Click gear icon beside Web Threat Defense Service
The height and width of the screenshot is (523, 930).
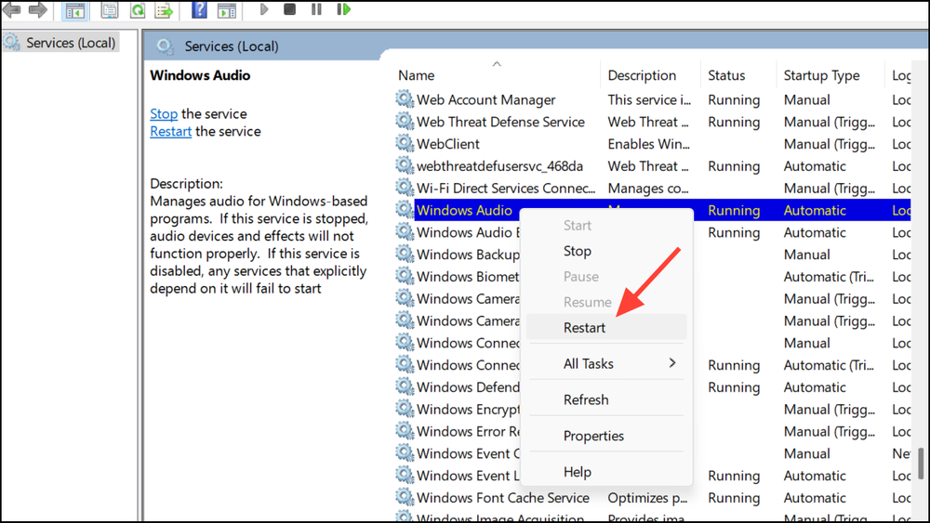pos(405,122)
